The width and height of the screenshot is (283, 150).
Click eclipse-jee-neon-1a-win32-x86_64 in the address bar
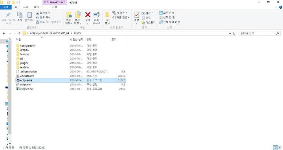coord(50,33)
